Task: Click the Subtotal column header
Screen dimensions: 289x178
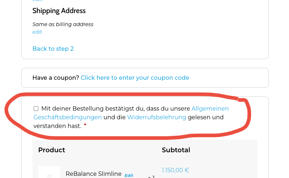Action: [176, 150]
